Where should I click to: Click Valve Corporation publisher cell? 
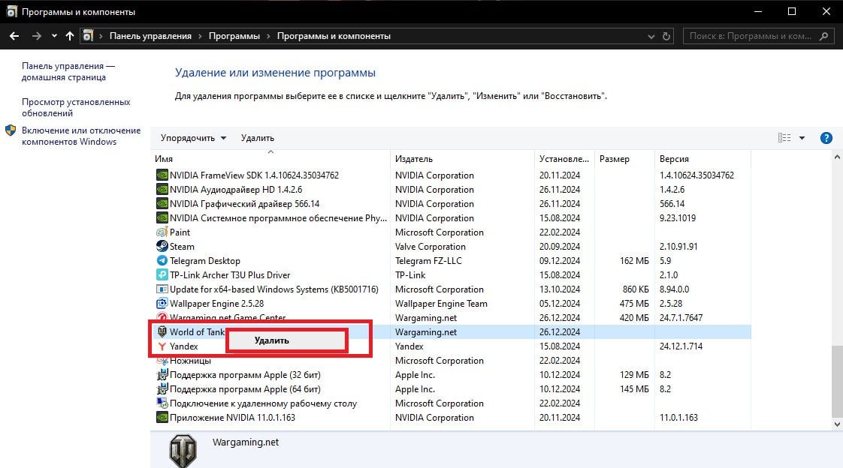click(x=430, y=246)
